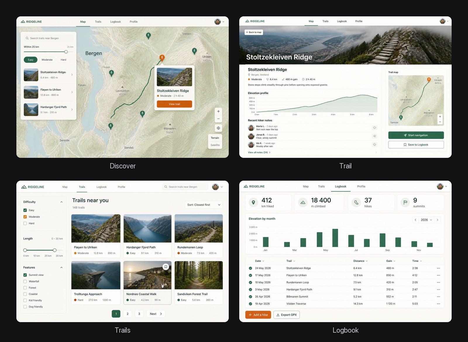The width and height of the screenshot is (468, 342).
Task: Switch to Trails tab in Discover screen
Action: click(98, 22)
